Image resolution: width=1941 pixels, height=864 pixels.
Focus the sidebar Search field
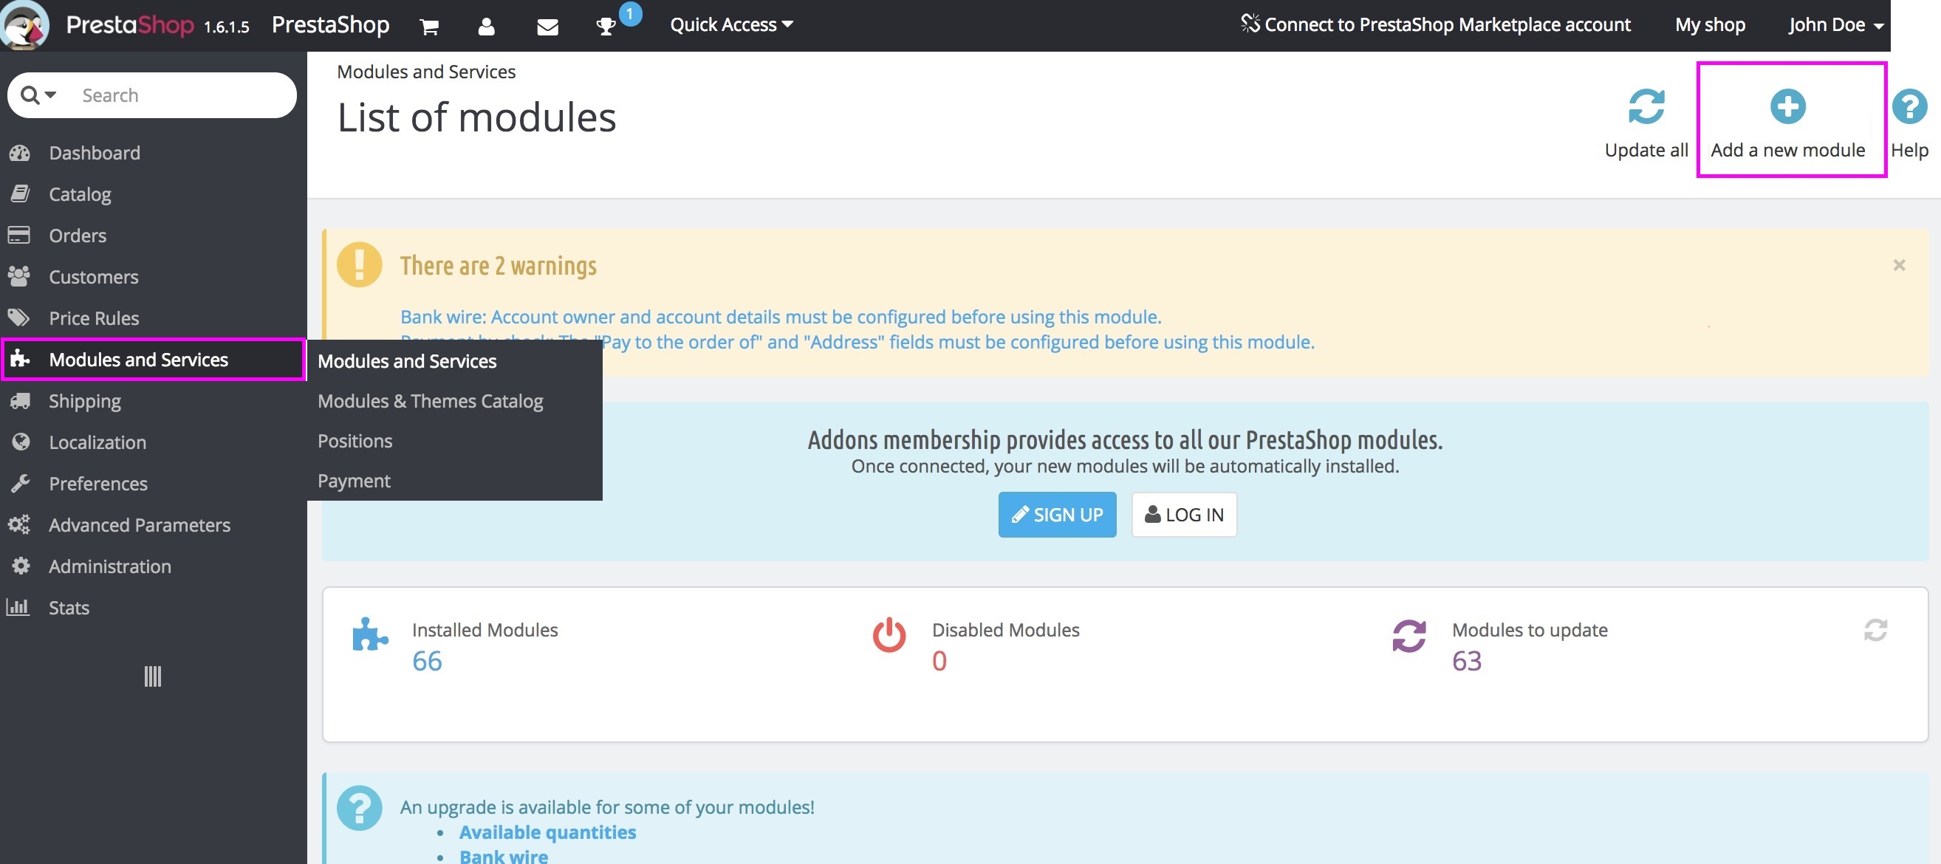pyautogui.click(x=181, y=95)
